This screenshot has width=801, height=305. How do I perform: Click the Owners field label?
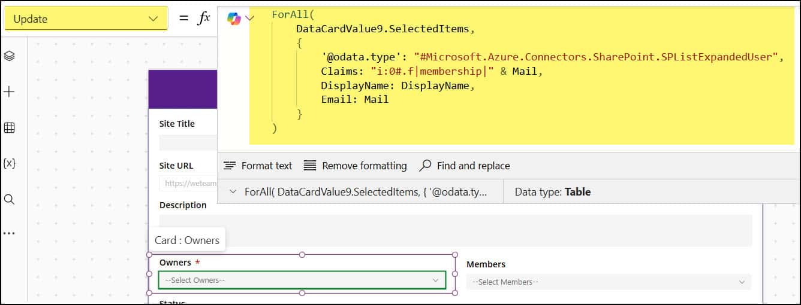175,263
